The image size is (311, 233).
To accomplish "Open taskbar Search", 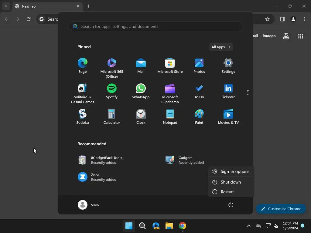I will click(x=142, y=226).
